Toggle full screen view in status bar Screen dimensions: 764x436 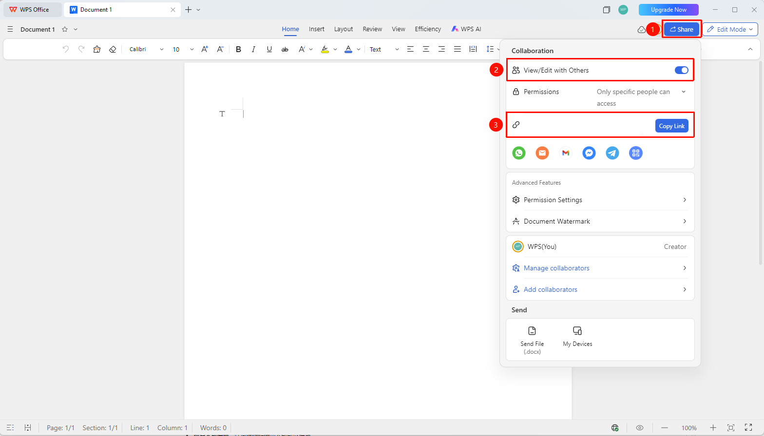click(748, 428)
